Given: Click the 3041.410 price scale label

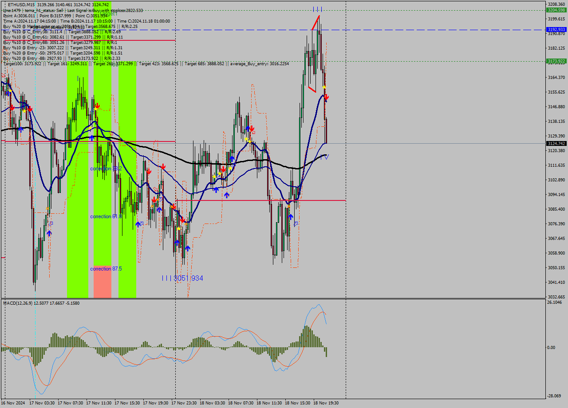Looking at the screenshot, I should click(556, 282).
